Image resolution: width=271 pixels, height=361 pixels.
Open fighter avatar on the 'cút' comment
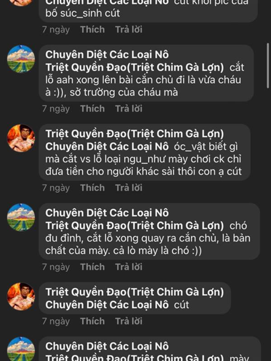pyautogui.click(x=21, y=296)
